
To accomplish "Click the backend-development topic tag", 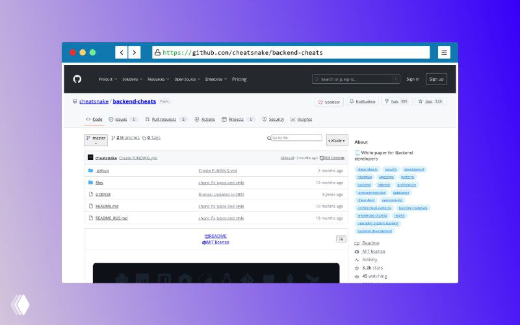I will click(374, 231).
